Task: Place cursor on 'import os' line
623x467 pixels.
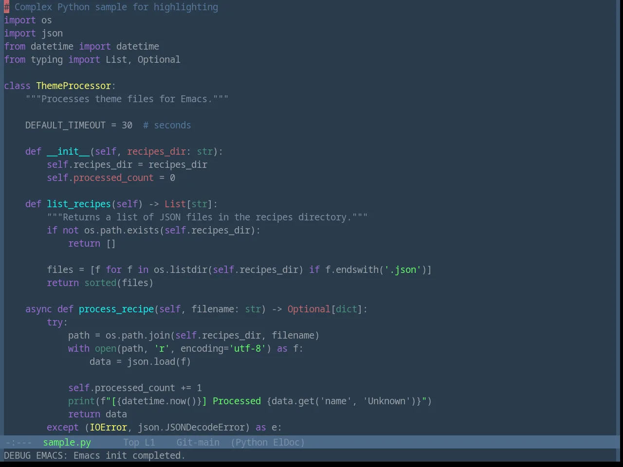Action: (x=28, y=20)
